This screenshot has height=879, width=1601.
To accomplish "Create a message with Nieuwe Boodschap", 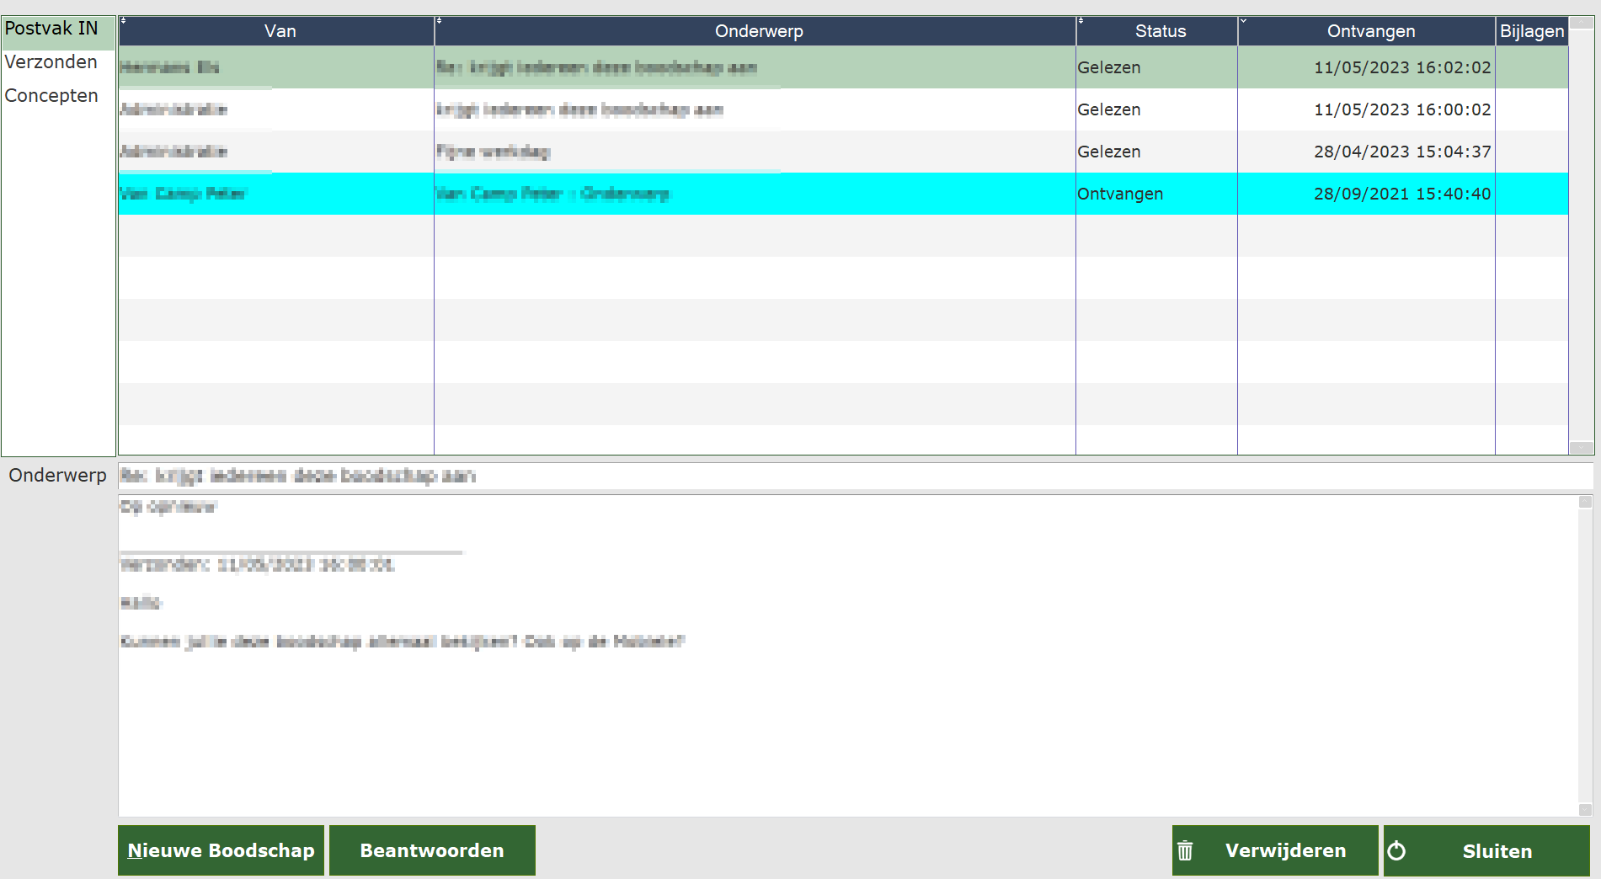I will point(221,850).
